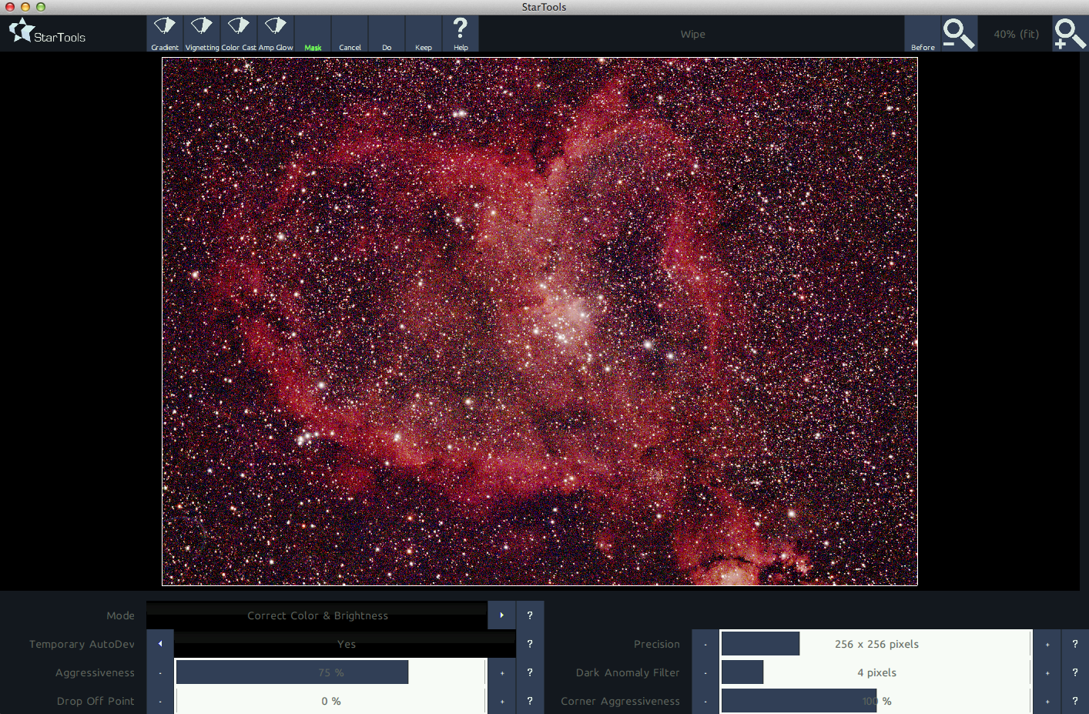Viewport: 1089px width, 714px height.
Task: Open the Mask editor
Action: 313,33
